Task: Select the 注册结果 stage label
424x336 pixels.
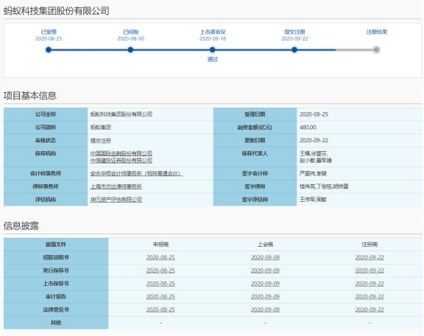Action: click(377, 32)
